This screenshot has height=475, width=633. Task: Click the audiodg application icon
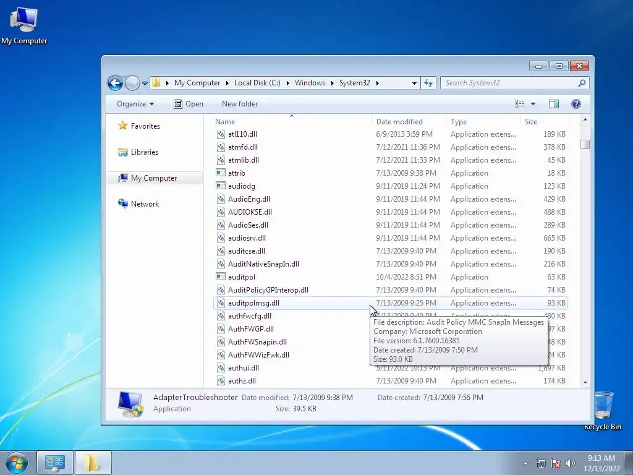click(221, 186)
